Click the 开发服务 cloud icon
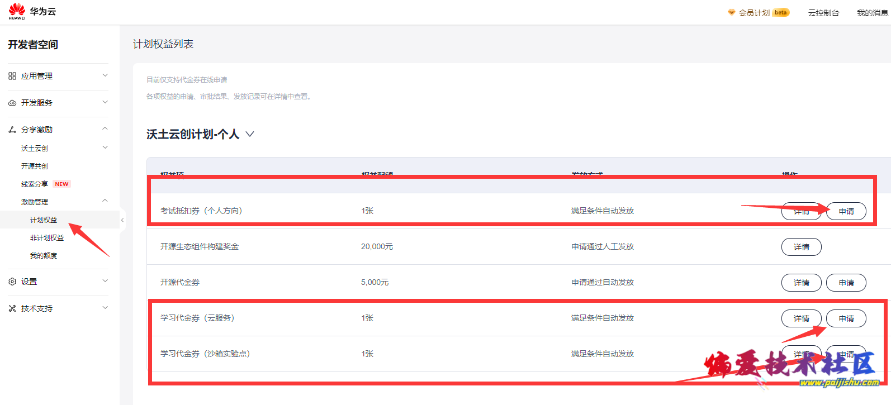The height and width of the screenshot is (405, 891). (12, 103)
